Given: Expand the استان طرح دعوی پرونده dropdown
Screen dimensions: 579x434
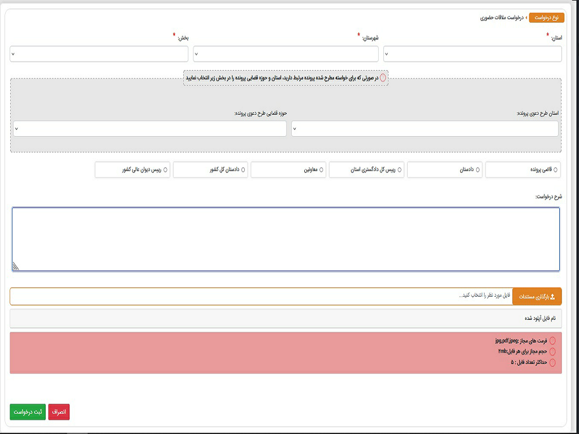Looking at the screenshot, I should 425,129.
